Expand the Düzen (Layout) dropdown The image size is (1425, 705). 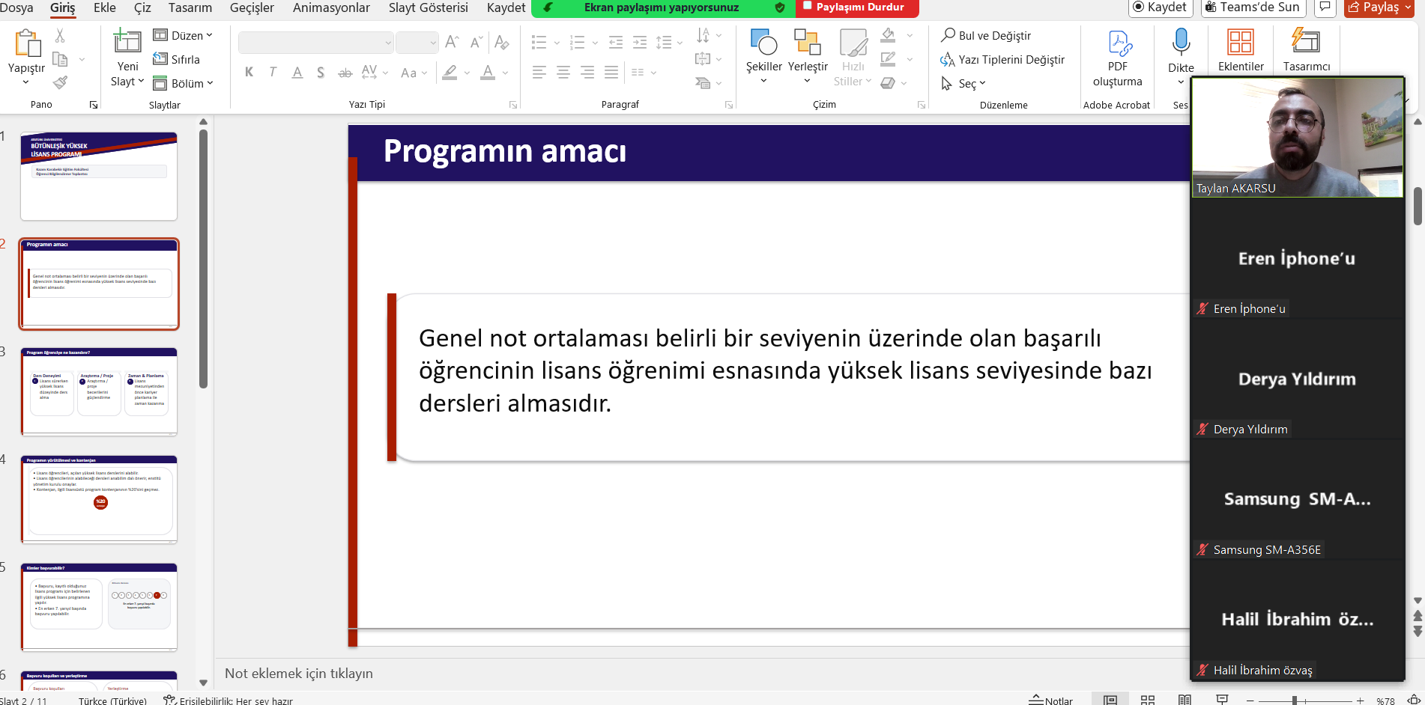coord(184,34)
